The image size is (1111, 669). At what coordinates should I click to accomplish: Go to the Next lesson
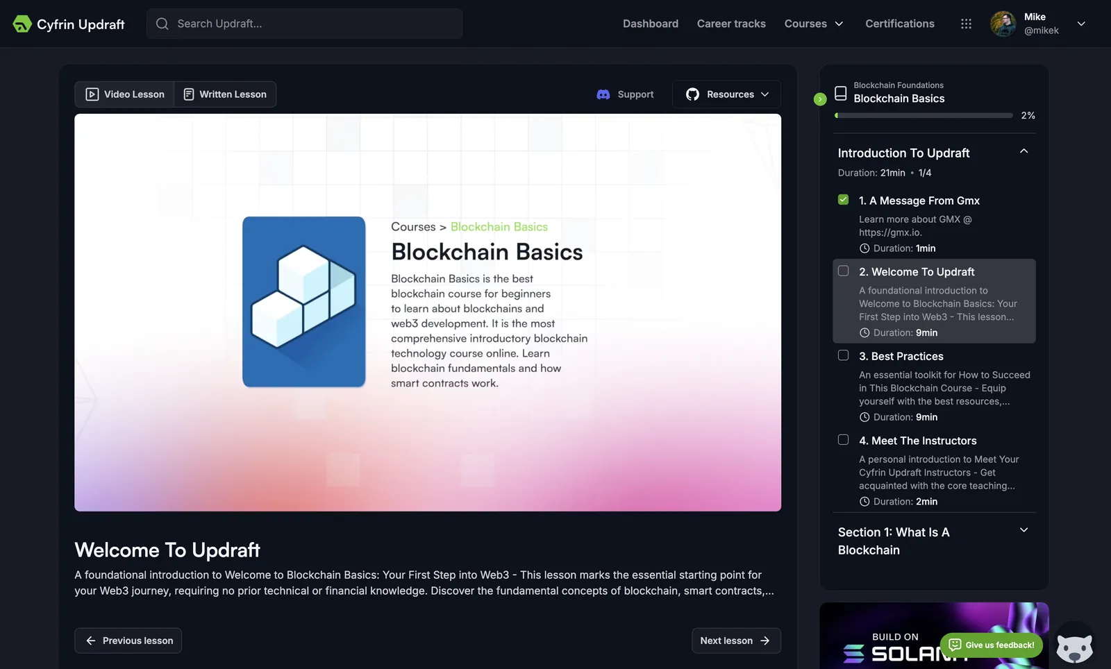(736, 641)
